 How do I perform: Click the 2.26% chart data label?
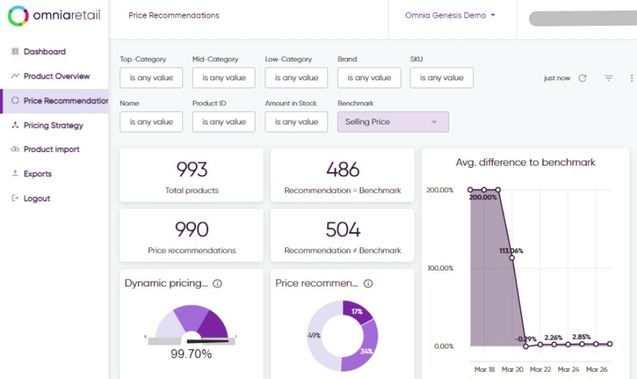pyautogui.click(x=553, y=338)
